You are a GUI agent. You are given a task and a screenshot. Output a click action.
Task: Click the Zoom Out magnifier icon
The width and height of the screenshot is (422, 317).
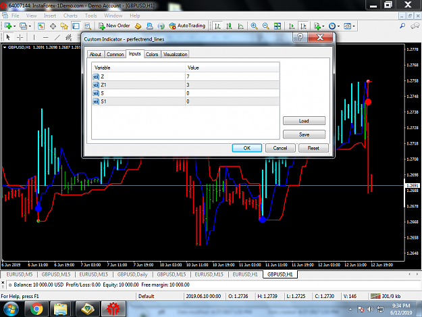(x=265, y=26)
